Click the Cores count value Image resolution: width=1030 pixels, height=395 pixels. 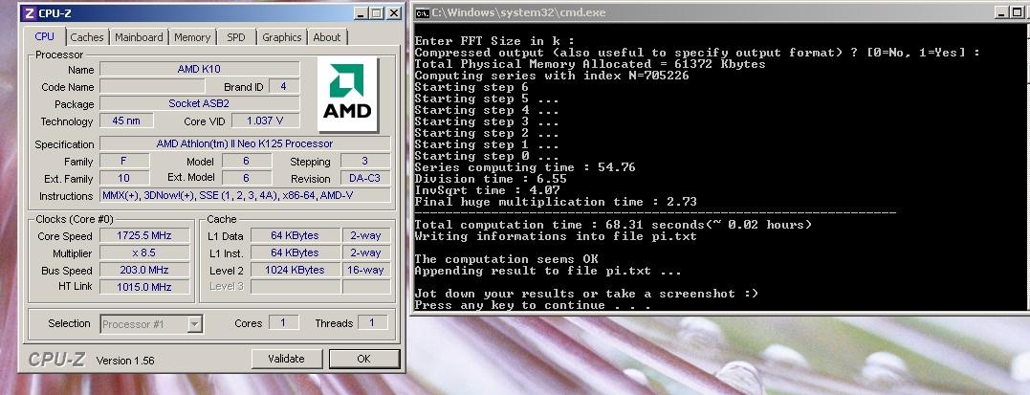(283, 322)
